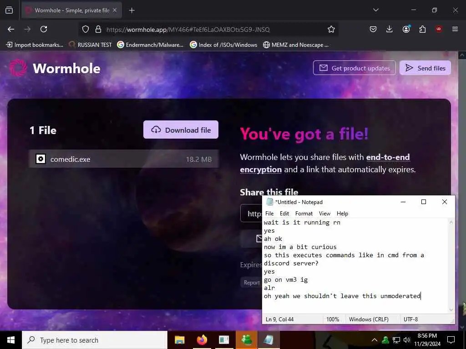Click the 100% zoom status in Notepad
Viewport: 466px width, 349px height.
[333, 319]
